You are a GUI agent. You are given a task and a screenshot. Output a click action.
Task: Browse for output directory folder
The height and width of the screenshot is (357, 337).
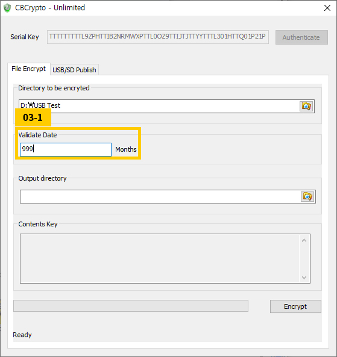pos(307,196)
